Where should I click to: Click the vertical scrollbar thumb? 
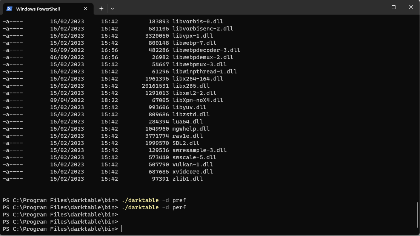(x=417, y=216)
